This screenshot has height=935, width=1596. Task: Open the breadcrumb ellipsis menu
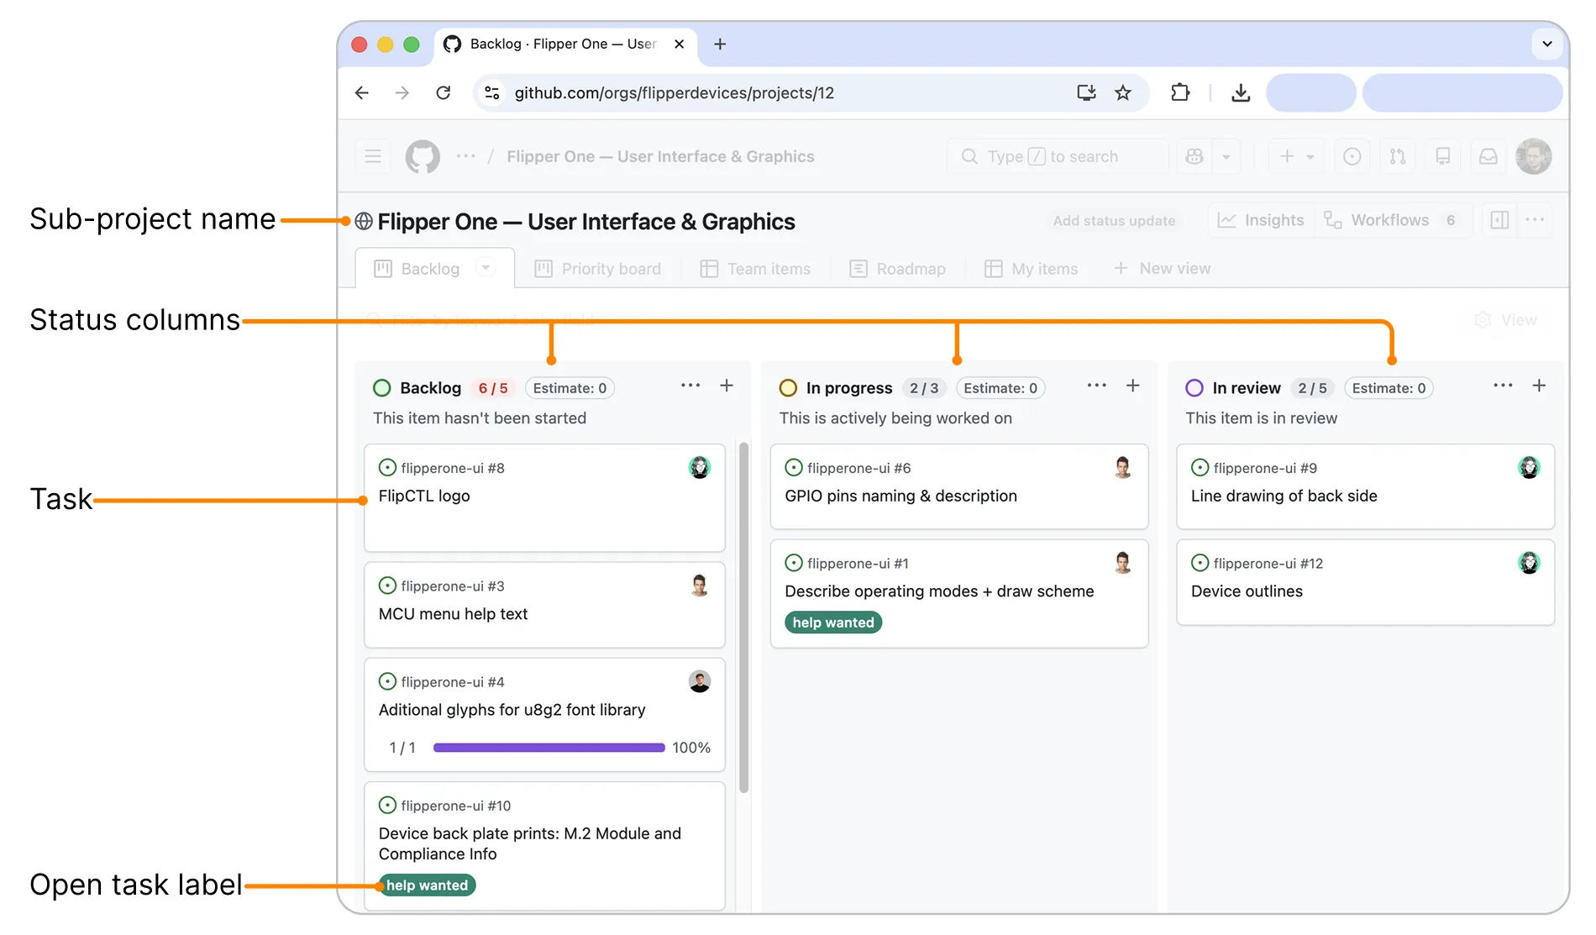(x=465, y=156)
